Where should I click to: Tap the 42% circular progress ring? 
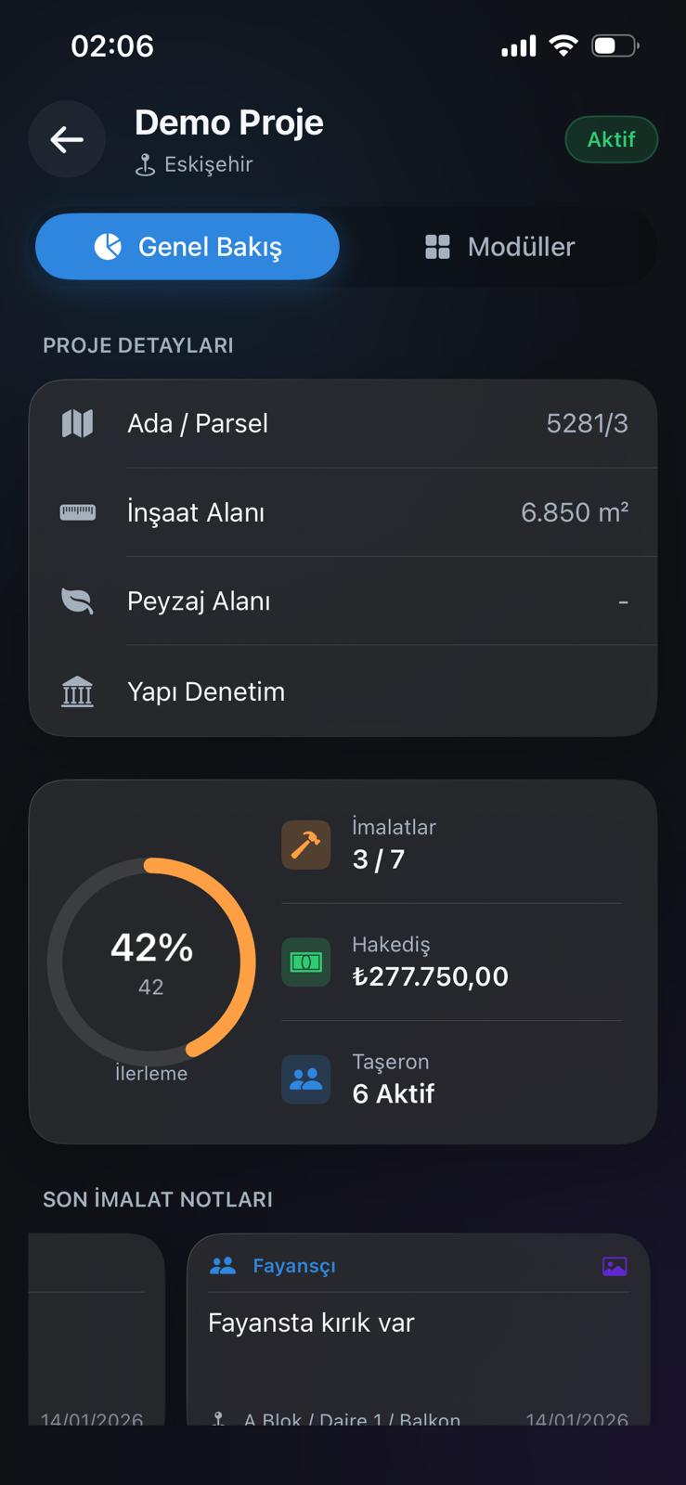[151, 962]
